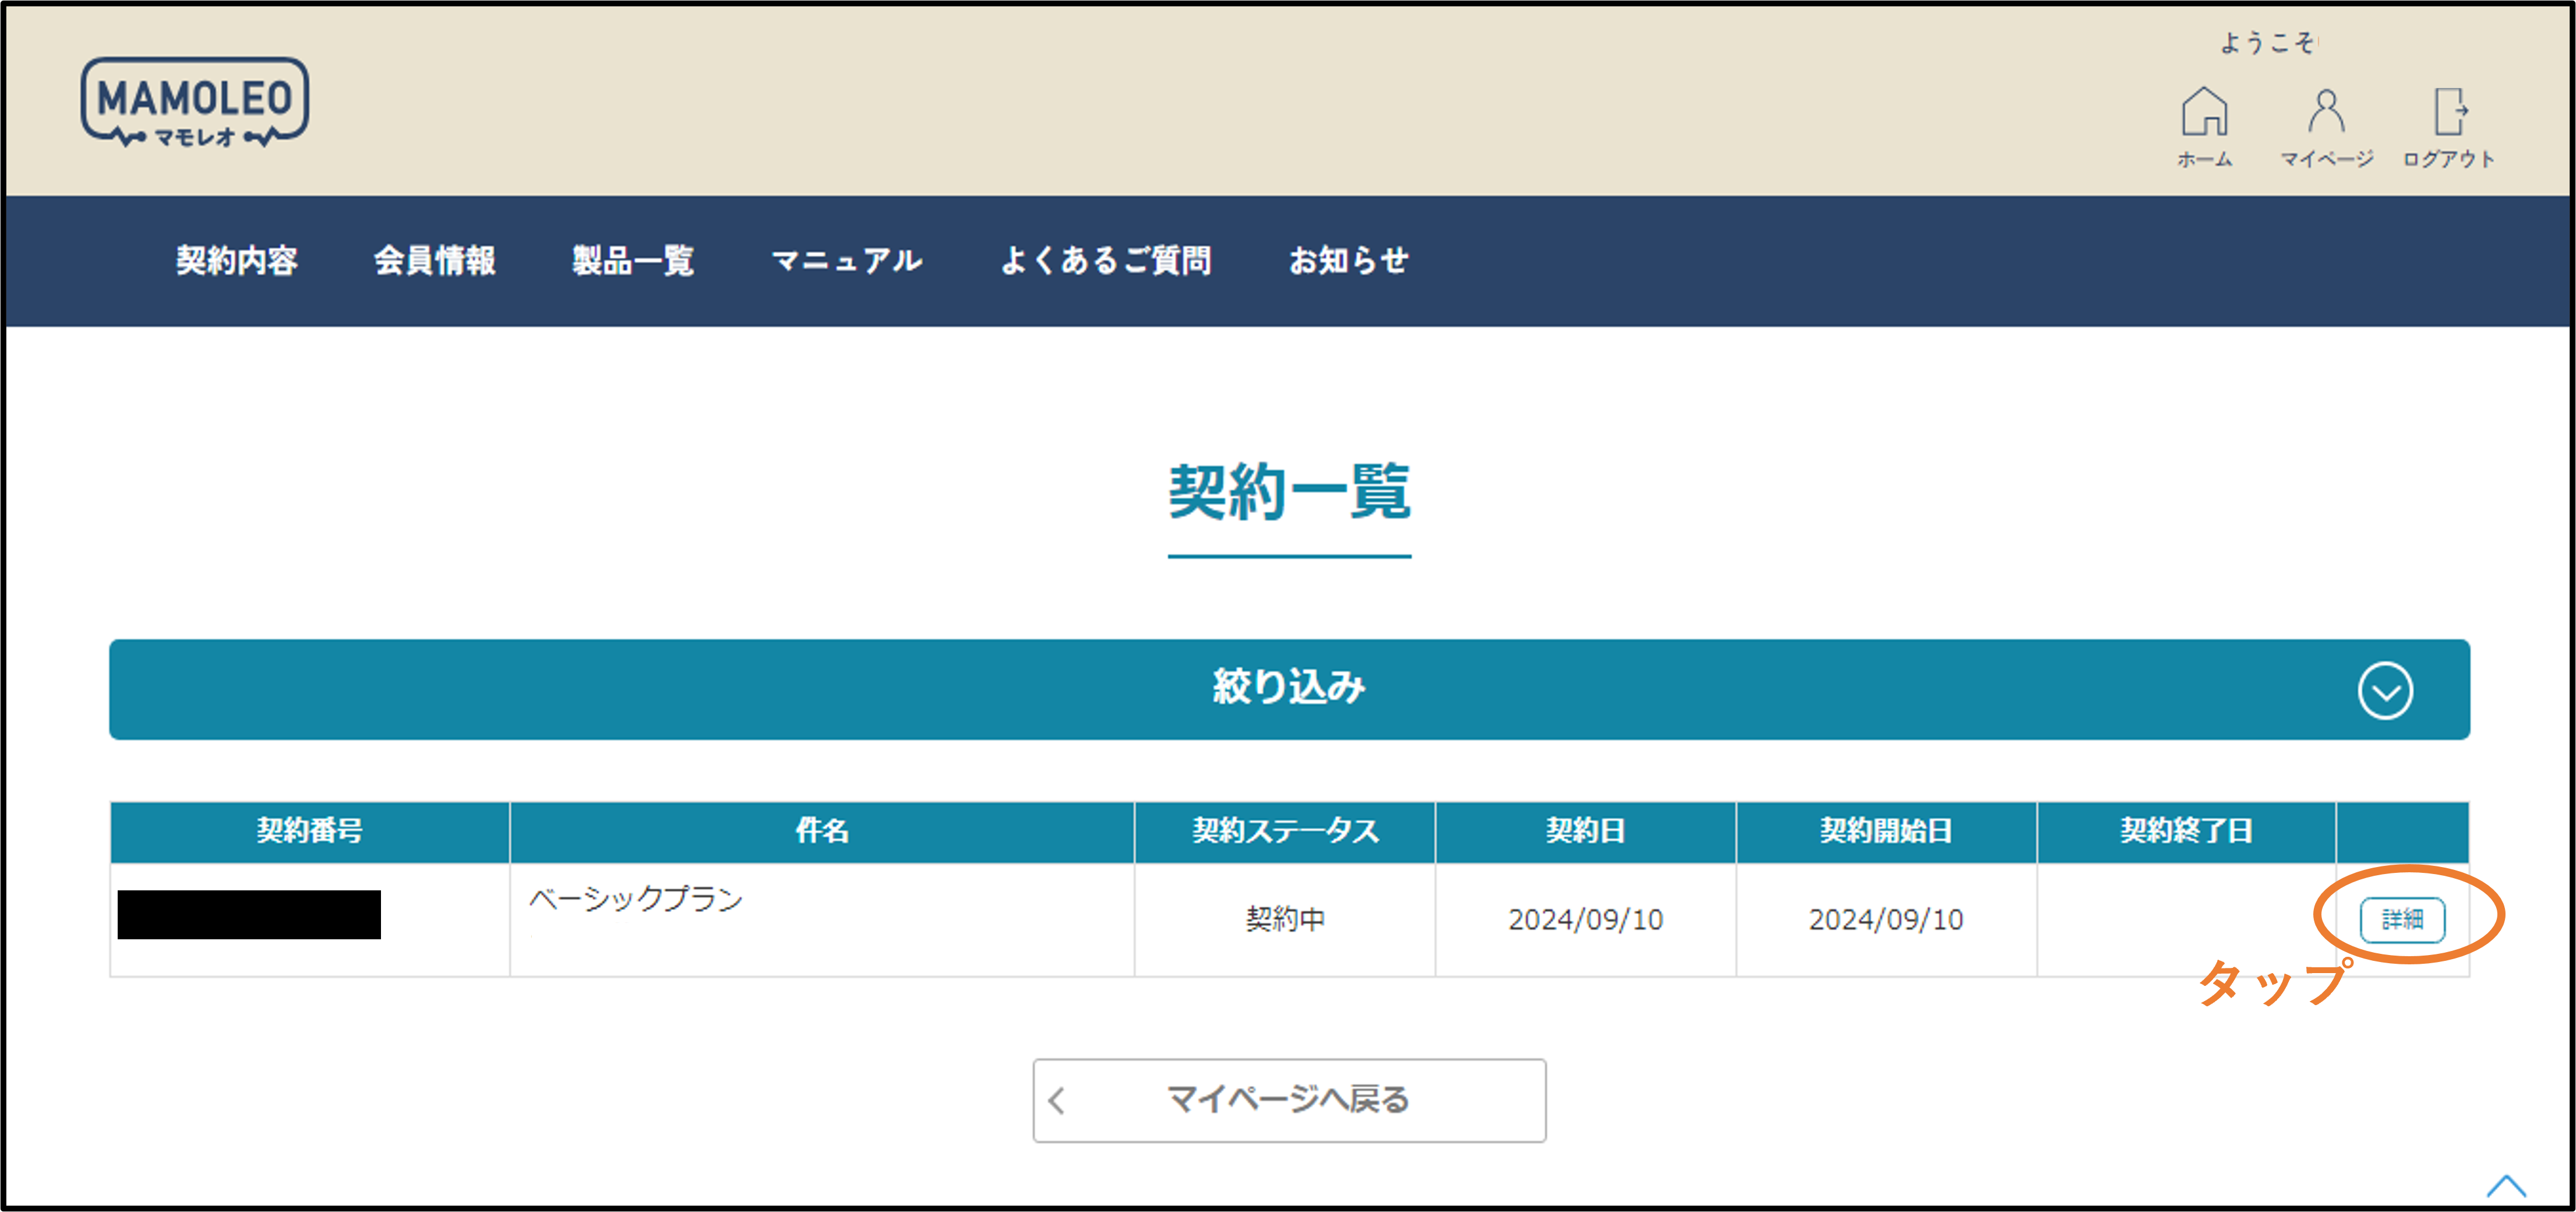2576x1212 pixels.
Task: Click the 詳細 button for ベーシックプラン
Action: [2402, 919]
